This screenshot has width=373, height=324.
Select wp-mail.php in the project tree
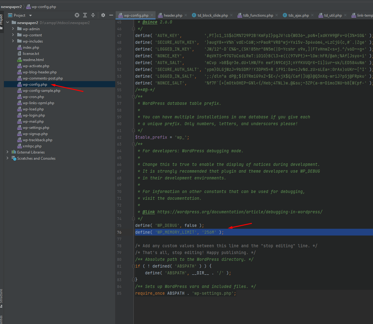point(33,121)
